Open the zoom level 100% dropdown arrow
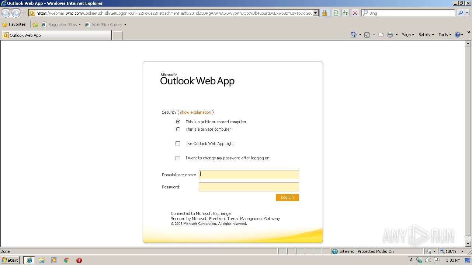 pos(463,251)
